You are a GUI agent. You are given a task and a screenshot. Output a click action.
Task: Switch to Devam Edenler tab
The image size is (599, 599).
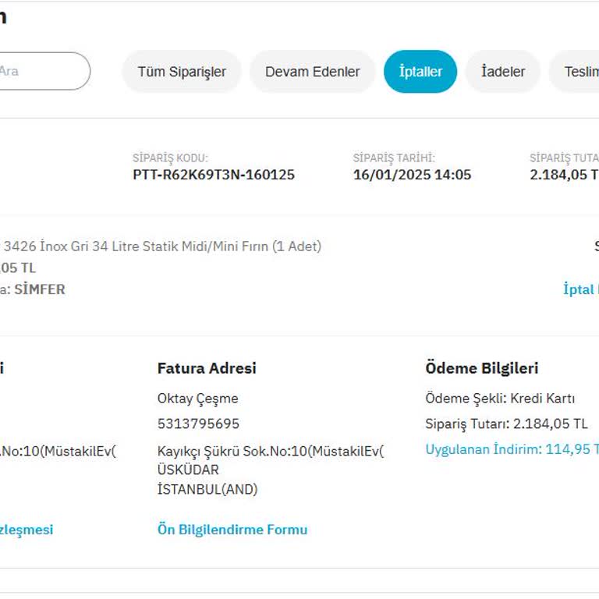tap(313, 72)
